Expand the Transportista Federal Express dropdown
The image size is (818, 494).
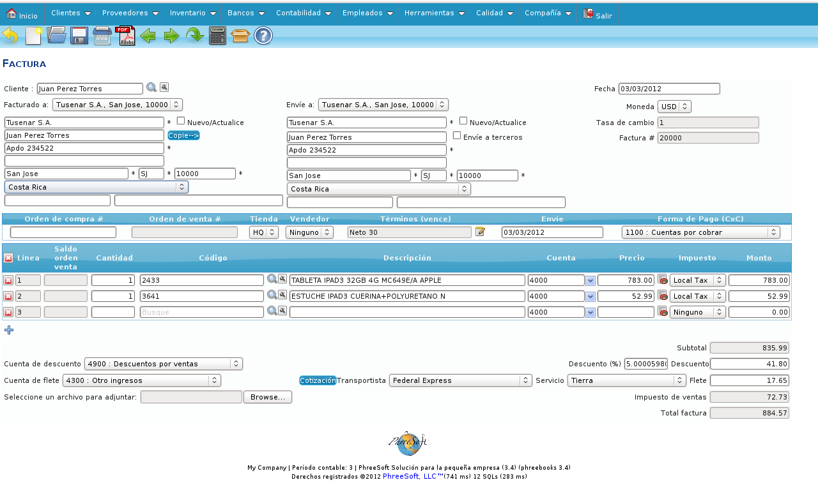coord(461,380)
